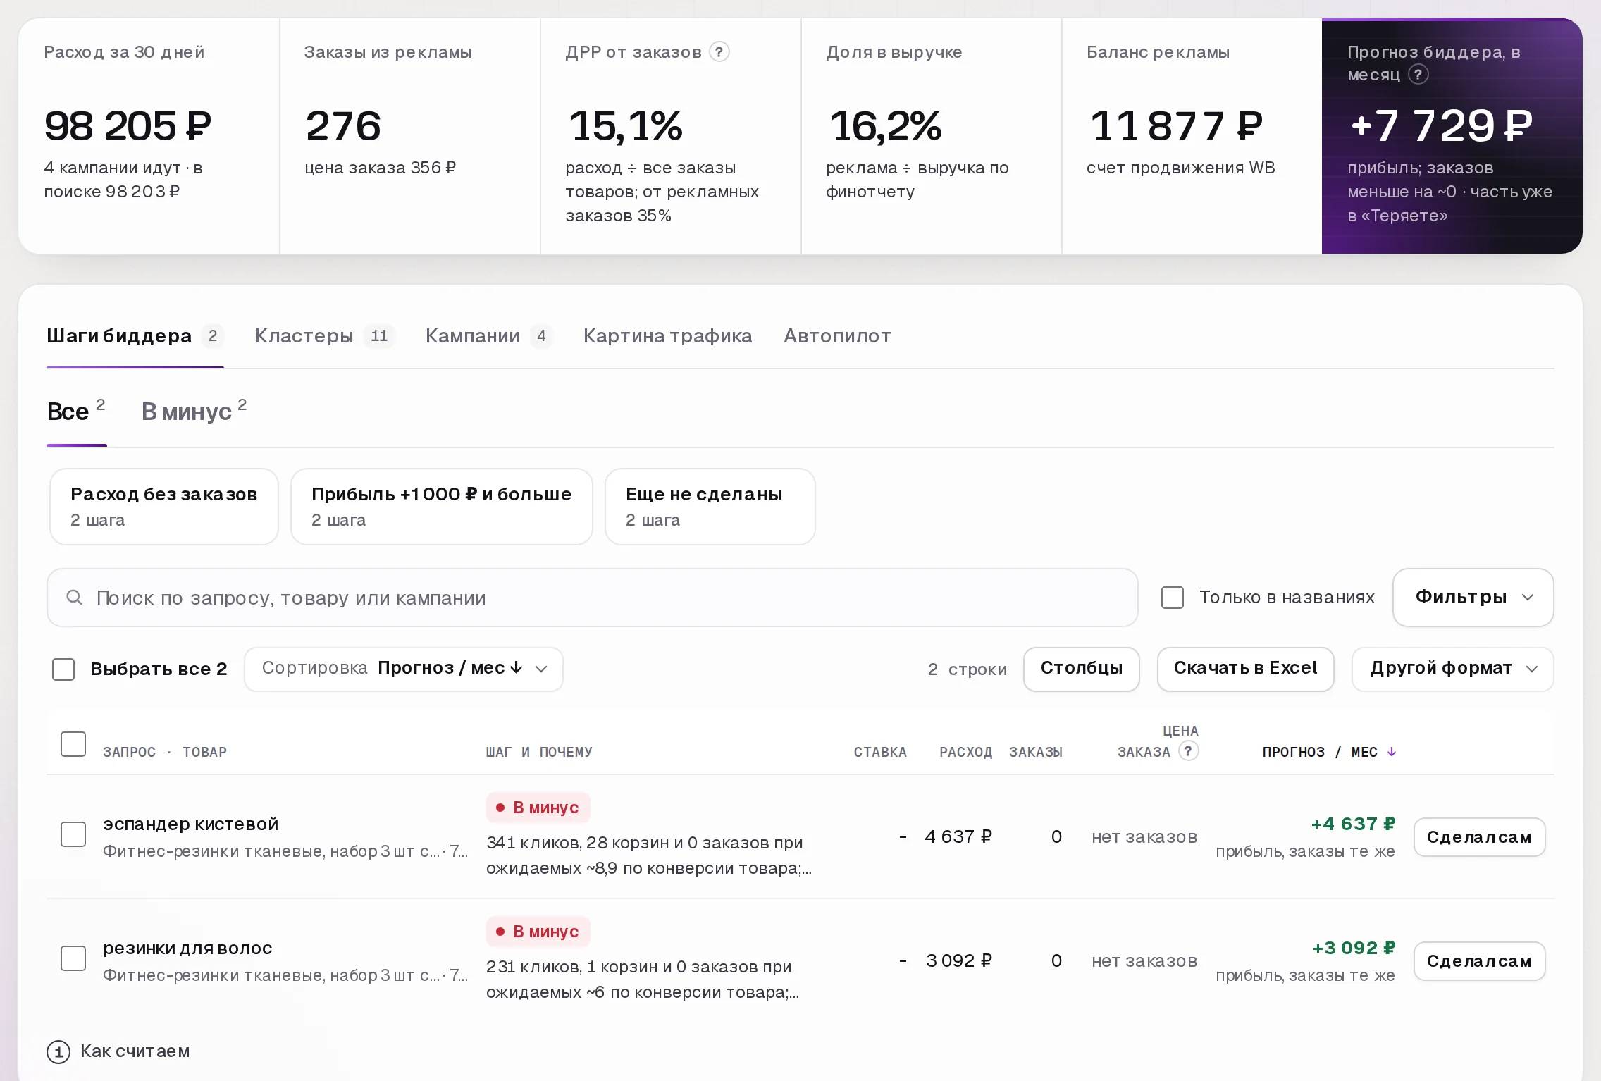Click Сделал сам for резинки для волос

1480,961
